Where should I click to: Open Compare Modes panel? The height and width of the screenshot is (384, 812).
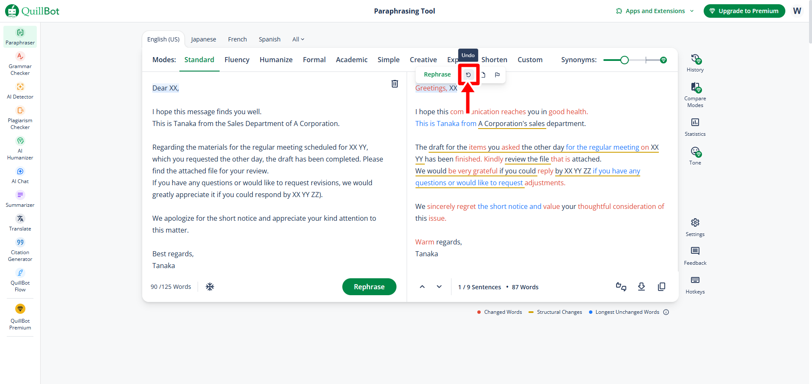(695, 95)
